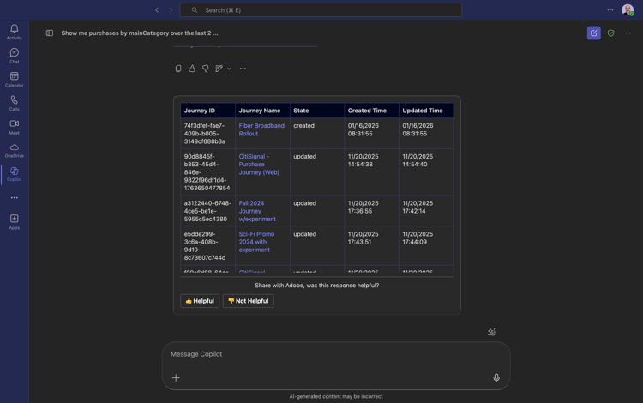Open CitiSignal - Purchase Journey (Web) link

click(259, 165)
